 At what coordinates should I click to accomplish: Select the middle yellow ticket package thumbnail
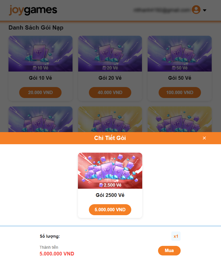(x=110, y=119)
